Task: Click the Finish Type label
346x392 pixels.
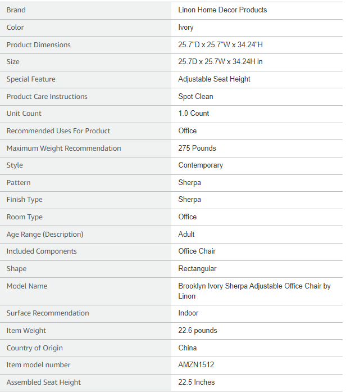Action: [25, 200]
